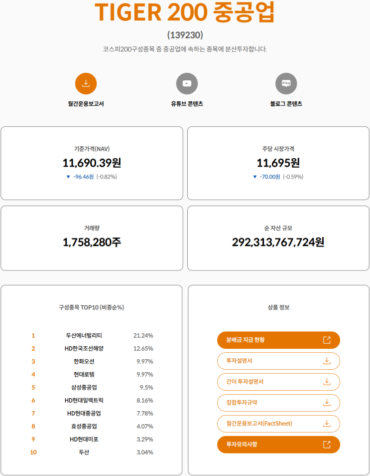Select holding HD현대일렉트릭
The width and height of the screenshot is (370, 476).
pos(84,401)
